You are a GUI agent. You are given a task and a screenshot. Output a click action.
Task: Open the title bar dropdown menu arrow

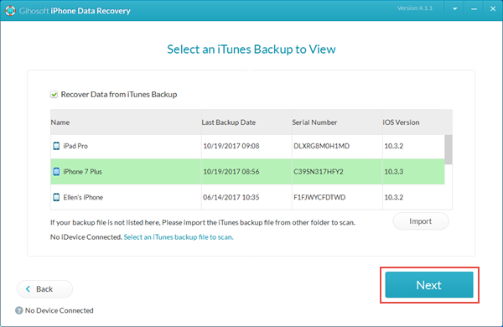455,9
